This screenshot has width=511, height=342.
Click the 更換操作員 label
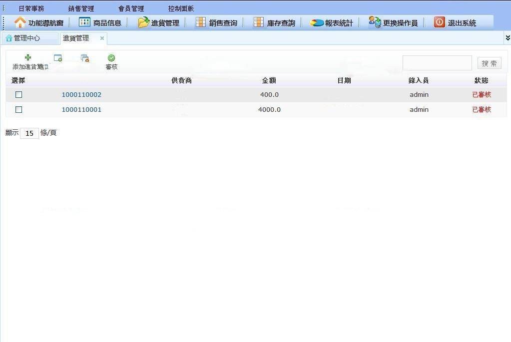(400, 23)
